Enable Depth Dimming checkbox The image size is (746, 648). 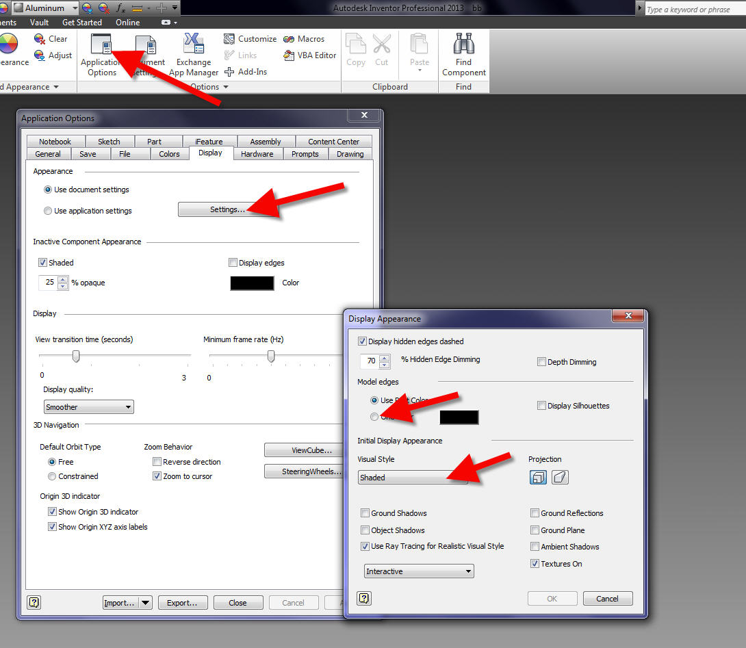point(541,361)
